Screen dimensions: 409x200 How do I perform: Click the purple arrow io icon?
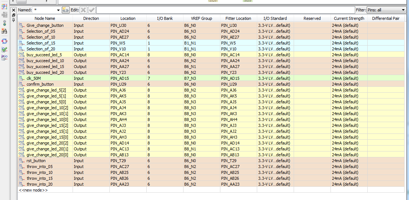[4, 57]
